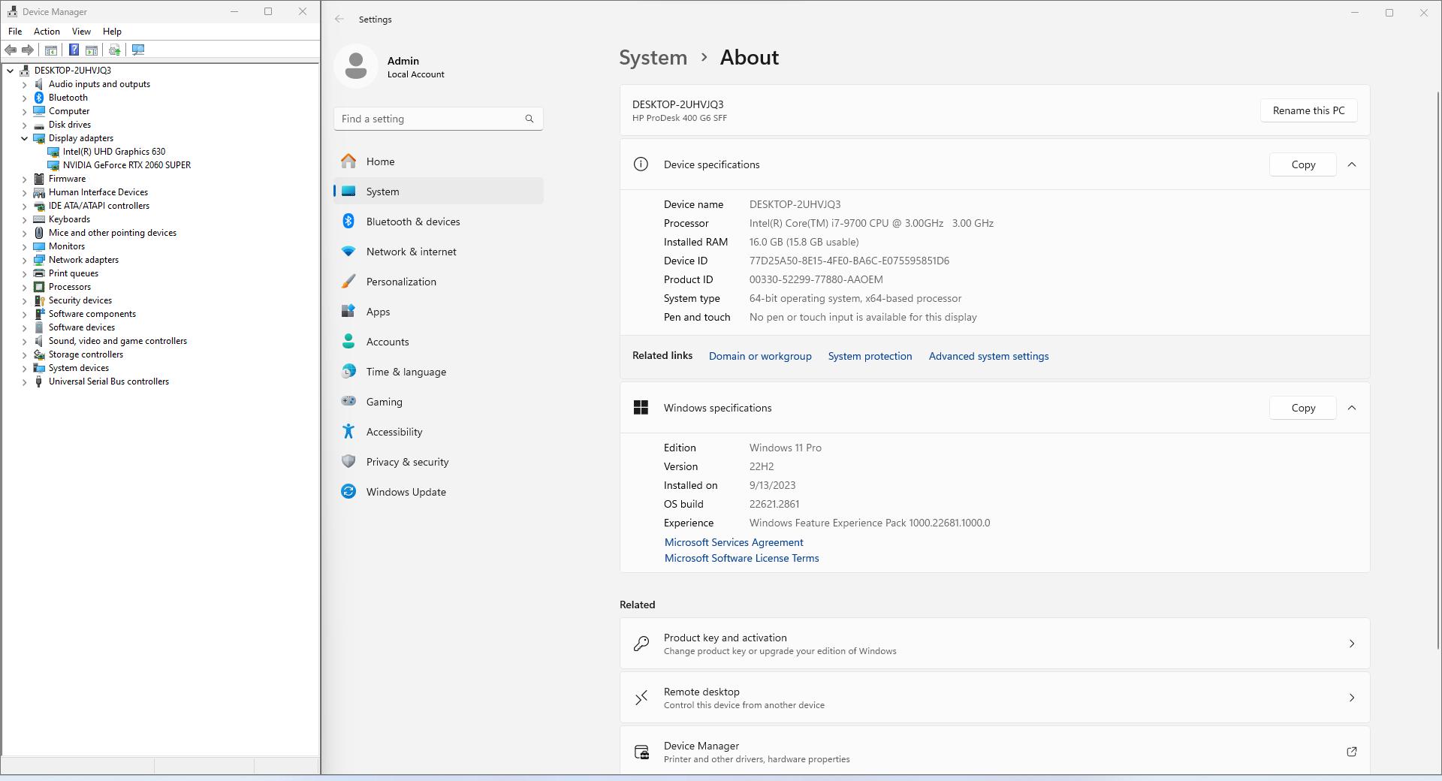Open Microsoft Services Agreement link
This screenshot has width=1442, height=781.
point(734,542)
